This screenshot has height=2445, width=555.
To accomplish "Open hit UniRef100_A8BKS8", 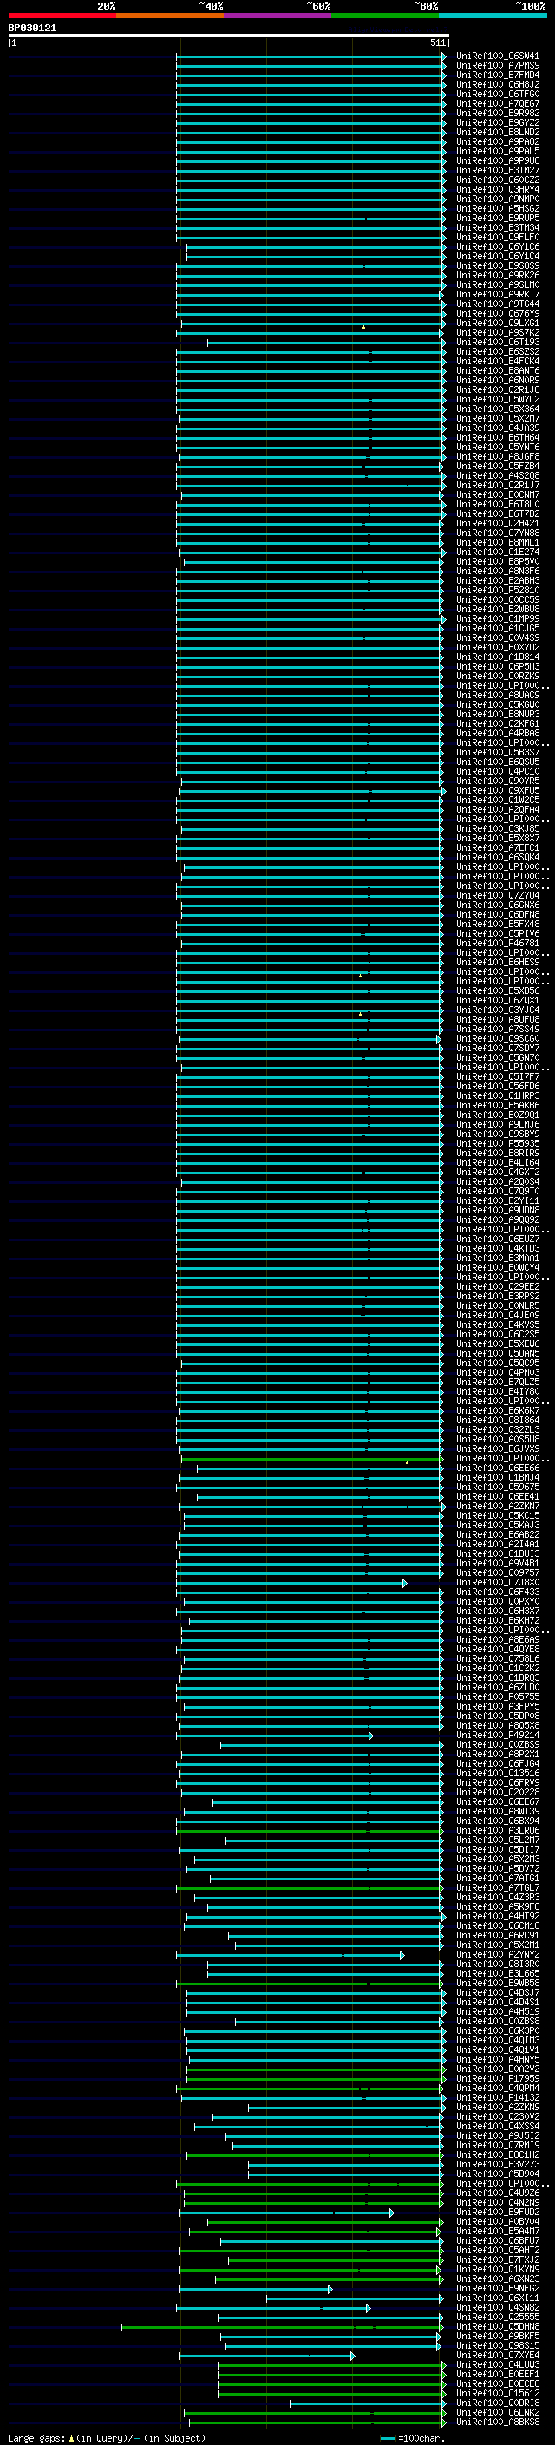I will [x=498, y=2422].
